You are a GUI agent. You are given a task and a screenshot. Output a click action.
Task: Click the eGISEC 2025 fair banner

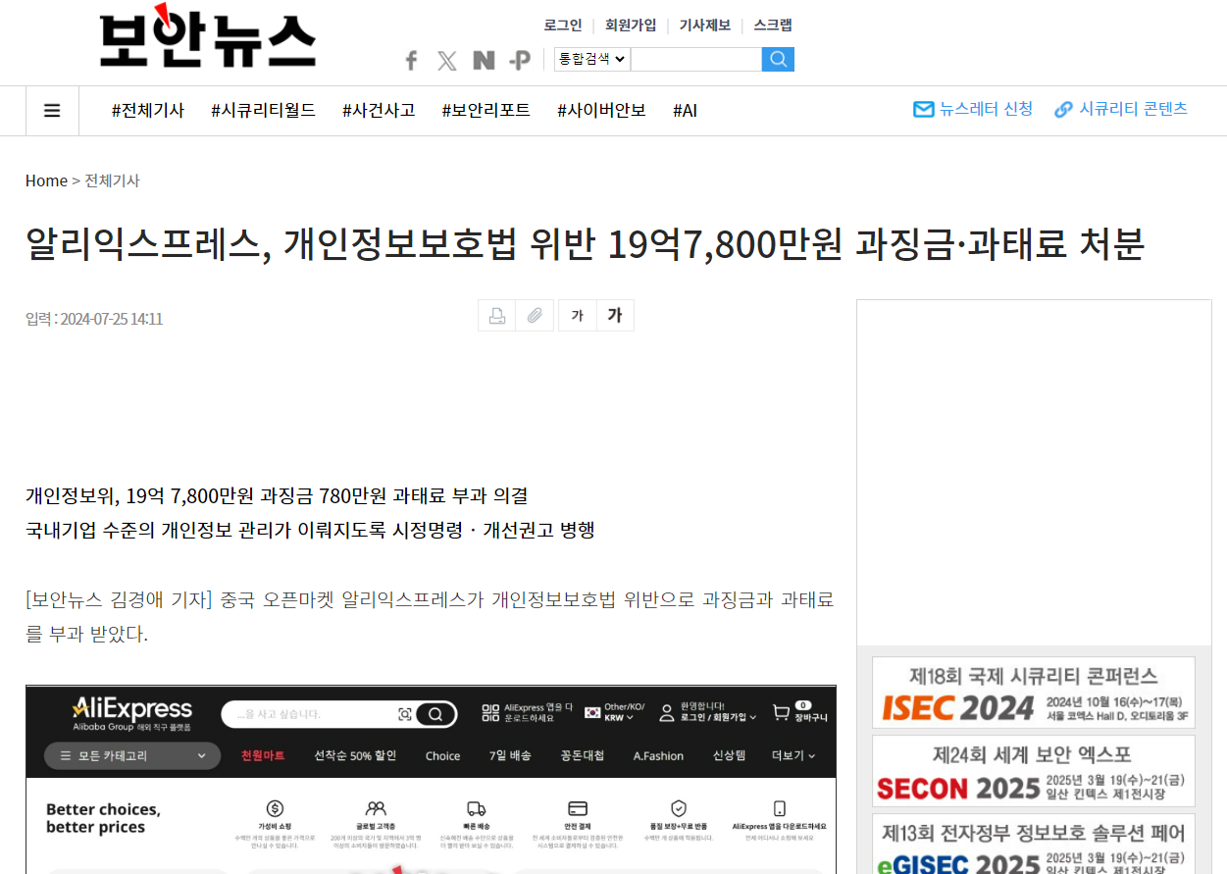(x=1033, y=844)
